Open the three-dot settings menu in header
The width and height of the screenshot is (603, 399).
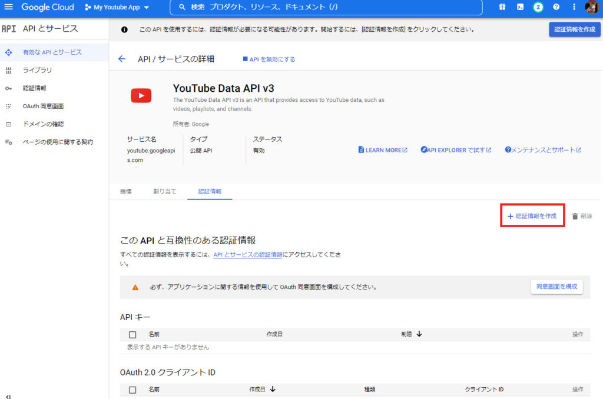(x=574, y=7)
